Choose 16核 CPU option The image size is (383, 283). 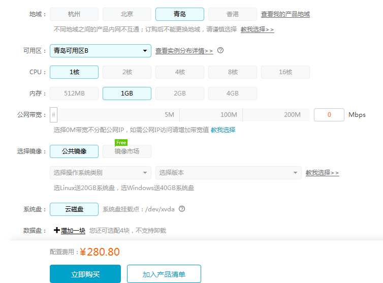(285, 72)
